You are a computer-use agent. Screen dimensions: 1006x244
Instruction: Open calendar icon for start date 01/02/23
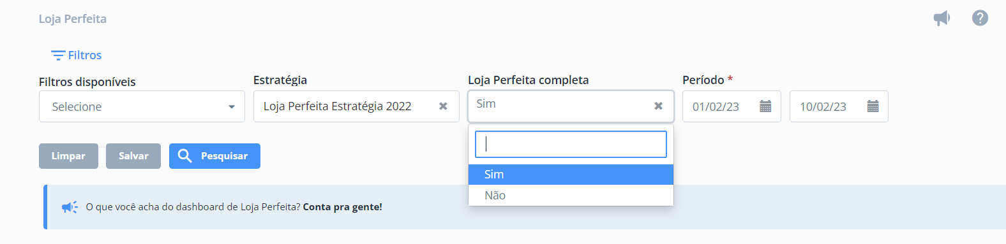click(x=765, y=106)
